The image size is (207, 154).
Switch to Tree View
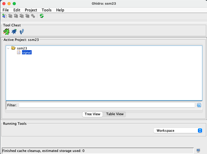click(92, 114)
